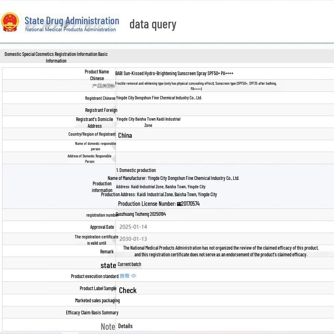Click the validity date 2030-01-13

[x=133, y=239]
